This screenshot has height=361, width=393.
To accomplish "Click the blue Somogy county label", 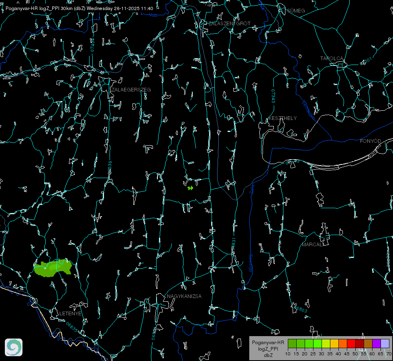I will pos(250,264).
